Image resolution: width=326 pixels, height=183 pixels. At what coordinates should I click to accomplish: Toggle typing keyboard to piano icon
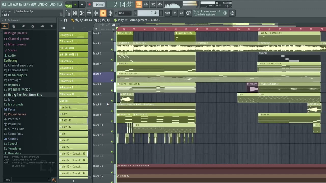[x=139, y=4]
